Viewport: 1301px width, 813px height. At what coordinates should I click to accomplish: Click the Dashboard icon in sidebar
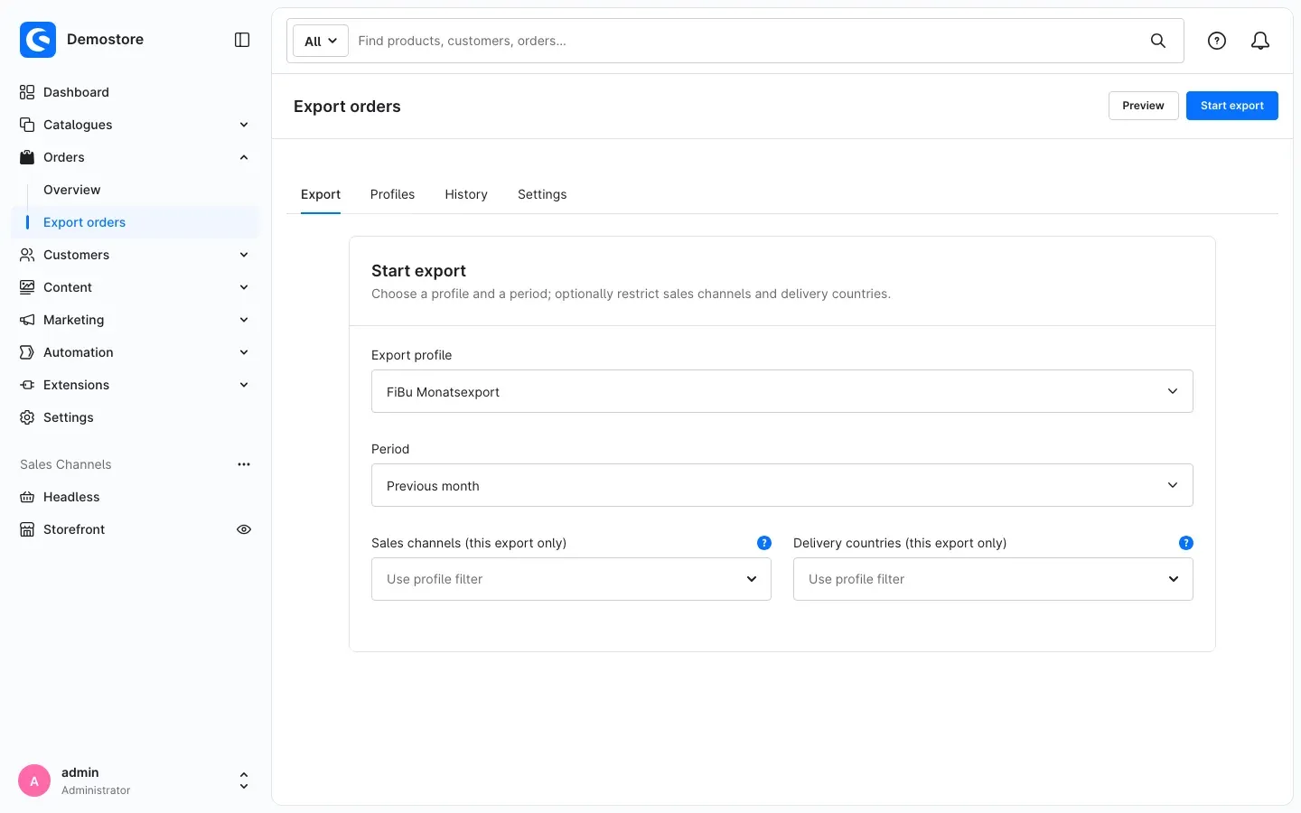pyautogui.click(x=27, y=92)
